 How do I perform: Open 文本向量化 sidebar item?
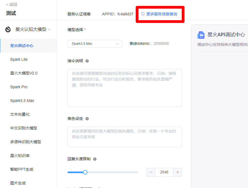click(x=20, y=114)
